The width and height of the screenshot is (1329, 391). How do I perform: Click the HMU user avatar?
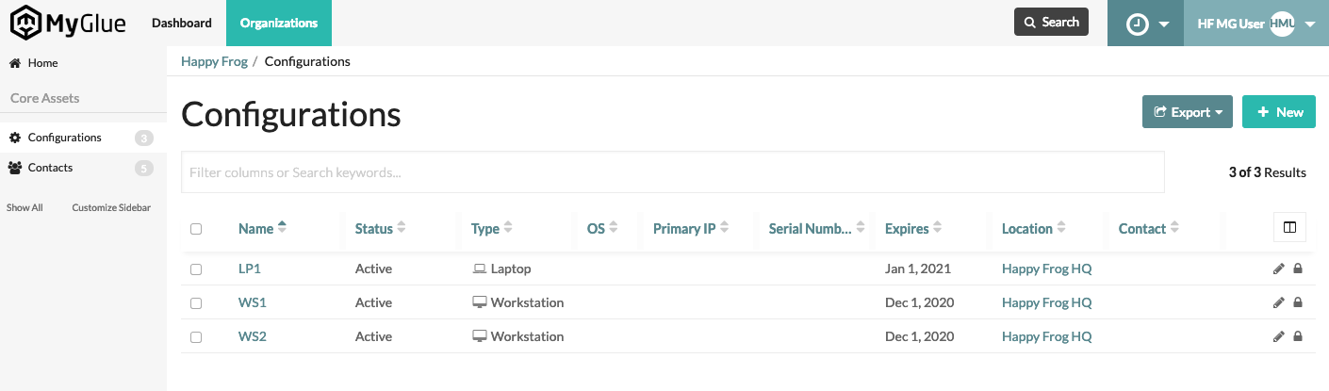pyautogui.click(x=1282, y=24)
